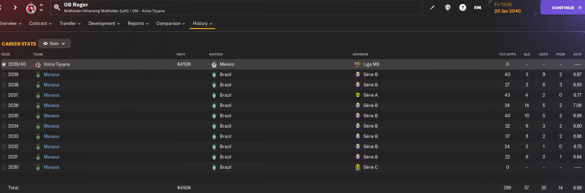This screenshot has width=585, height=193.
Task: Click the Manaus badge in the 2033 row
Action: pos(38,137)
